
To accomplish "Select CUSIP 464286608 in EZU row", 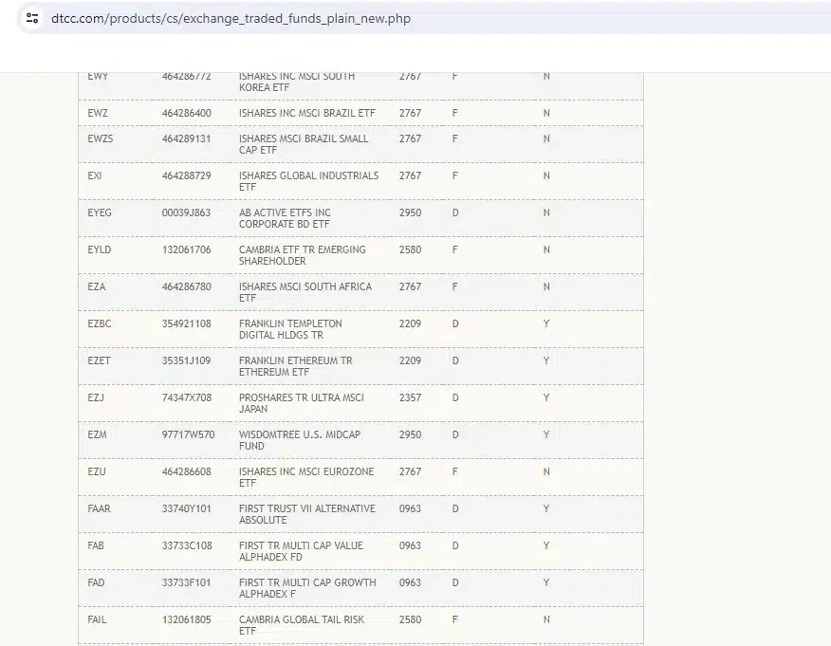I will click(186, 471).
